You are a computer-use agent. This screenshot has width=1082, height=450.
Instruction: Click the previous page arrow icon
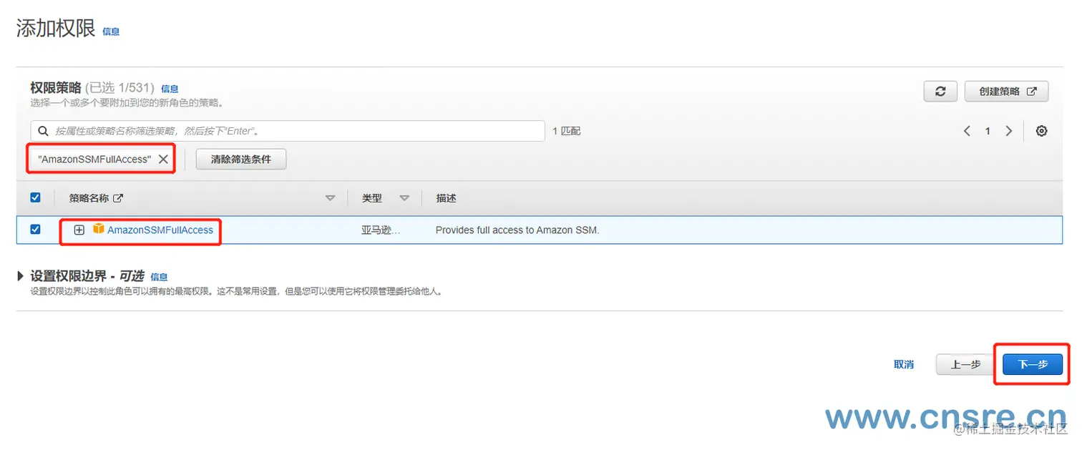[966, 131]
